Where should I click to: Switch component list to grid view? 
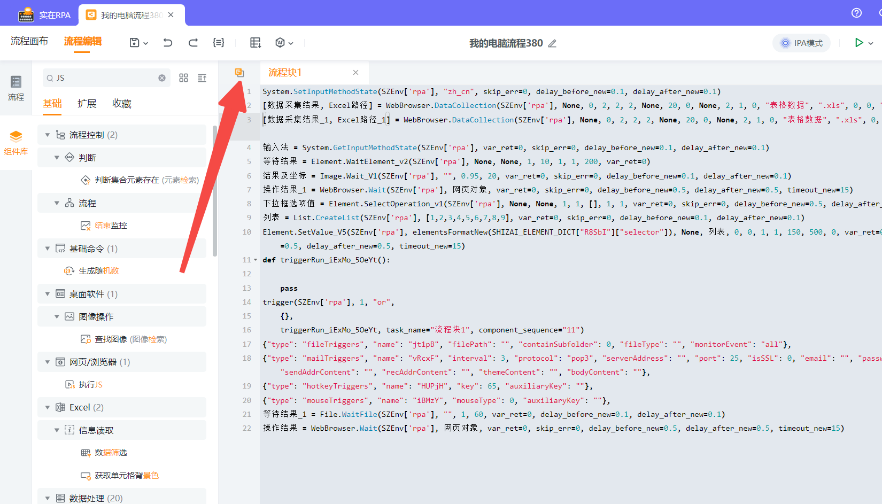pos(183,78)
